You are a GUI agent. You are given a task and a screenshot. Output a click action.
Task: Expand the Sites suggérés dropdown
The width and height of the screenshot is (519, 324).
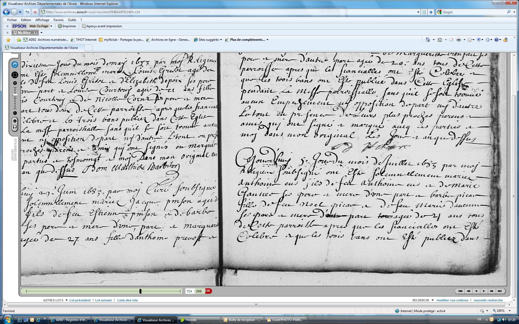tap(221, 40)
